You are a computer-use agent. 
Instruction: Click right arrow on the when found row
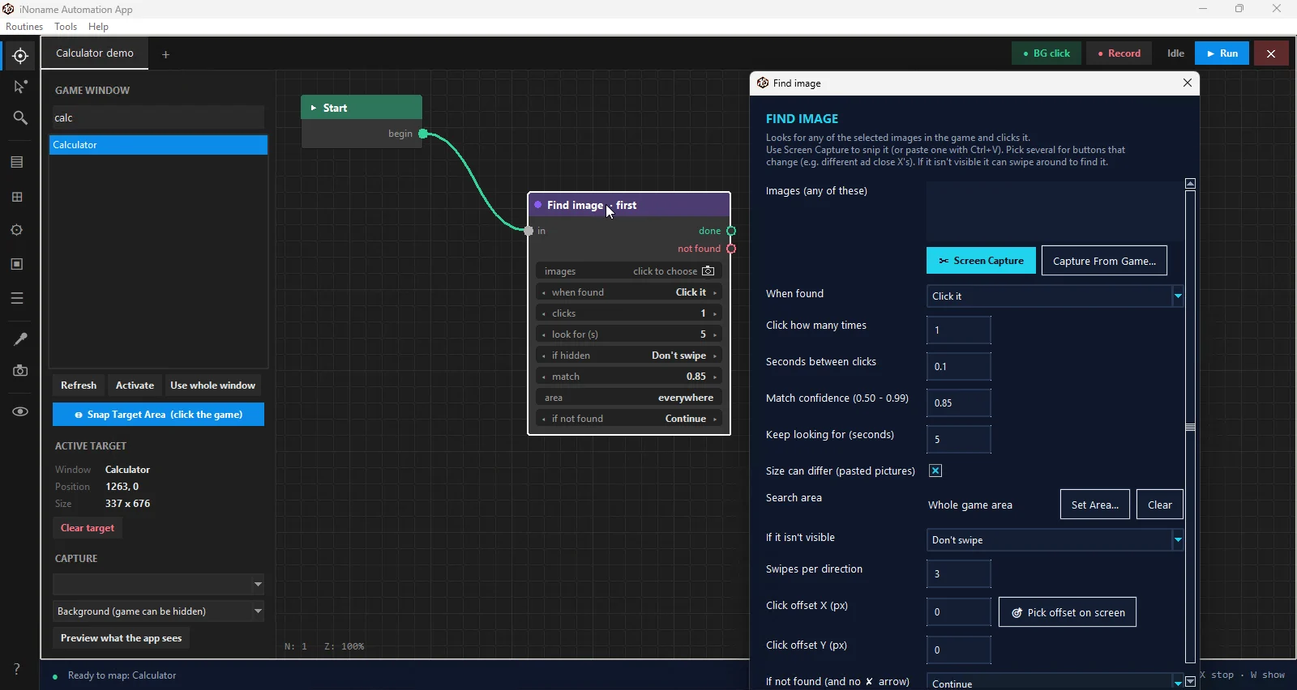tap(715, 292)
